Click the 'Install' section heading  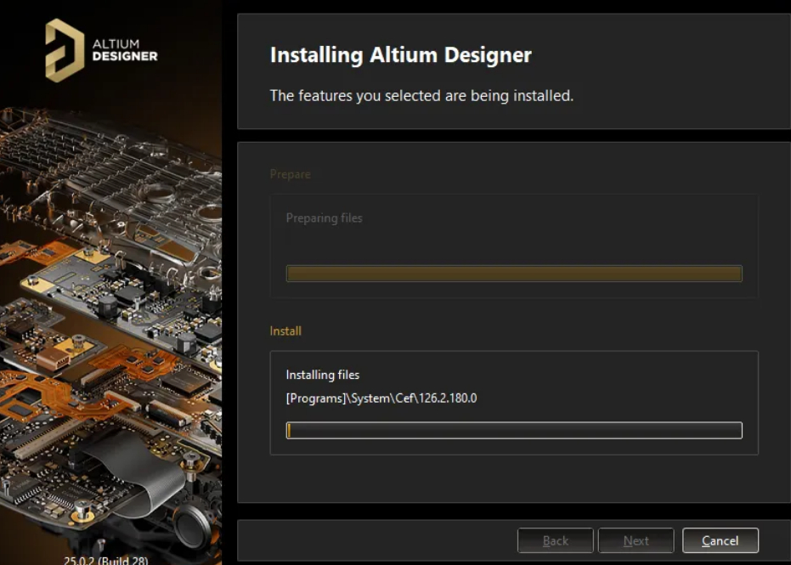pos(285,331)
